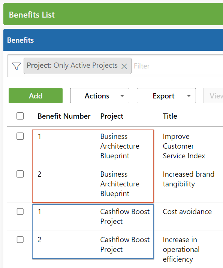Screen dimensions: 223x268
Task: Select the Benefits panel header
Action: pos(113,40)
